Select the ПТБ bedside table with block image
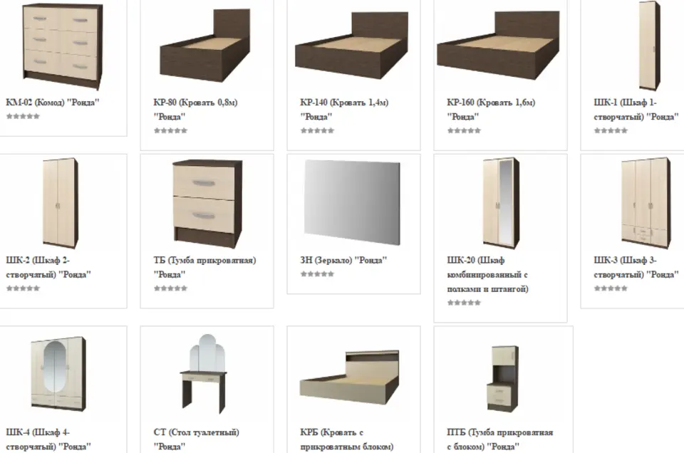The image size is (684, 453). click(x=503, y=378)
